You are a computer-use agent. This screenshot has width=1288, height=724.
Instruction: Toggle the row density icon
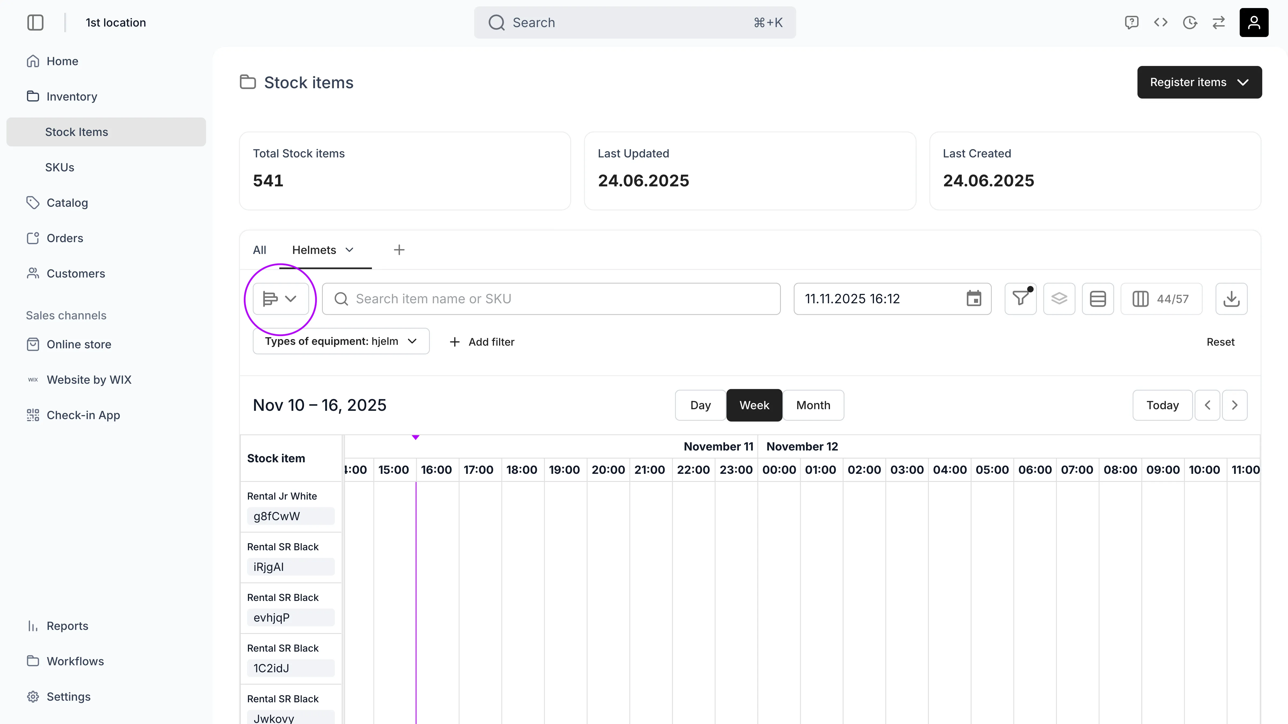point(1097,299)
